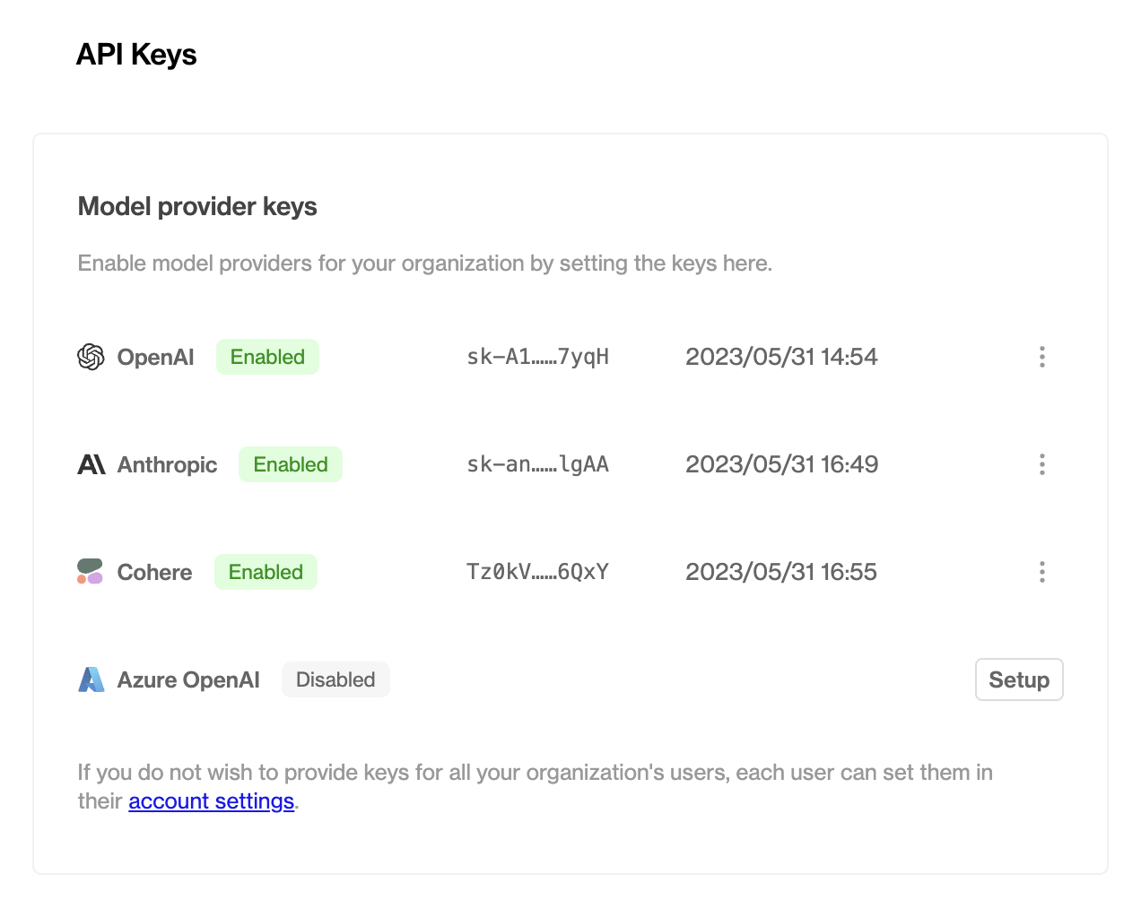Viewport: 1141px width, 900px height.
Task: Click the OpenAI logo icon
Action: click(x=91, y=357)
